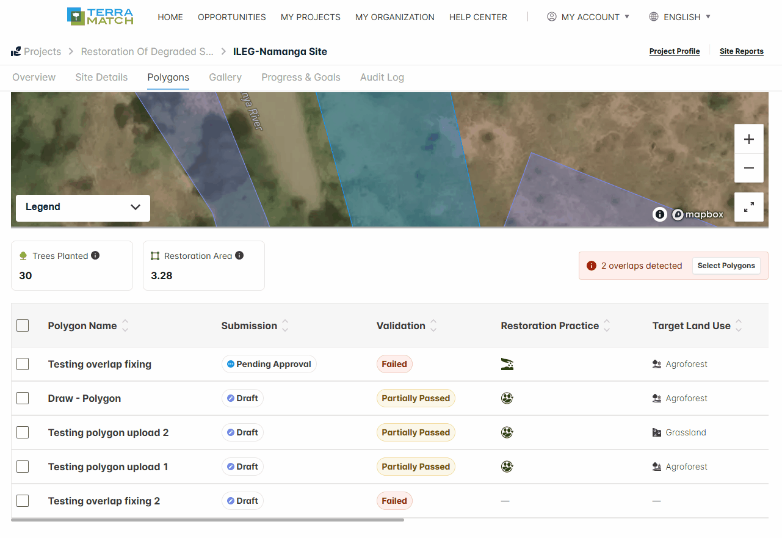Click restoration practice icon for Draw - Polygon
Viewport: 782px width, 538px height.
click(507, 398)
